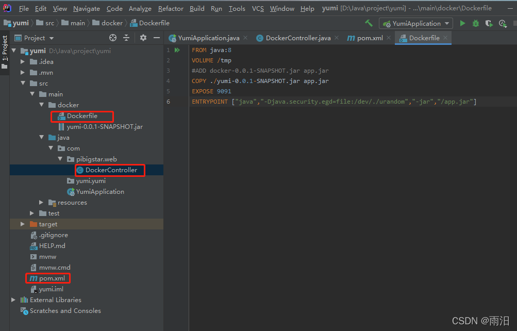The width and height of the screenshot is (517, 331).
Task: Open the Build menu
Action: pyautogui.click(x=197, y=9)
